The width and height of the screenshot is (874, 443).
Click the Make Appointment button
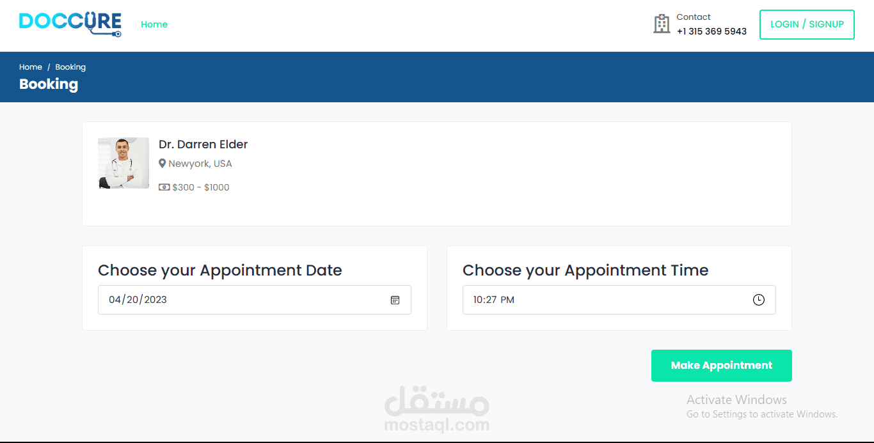(721, 366)
